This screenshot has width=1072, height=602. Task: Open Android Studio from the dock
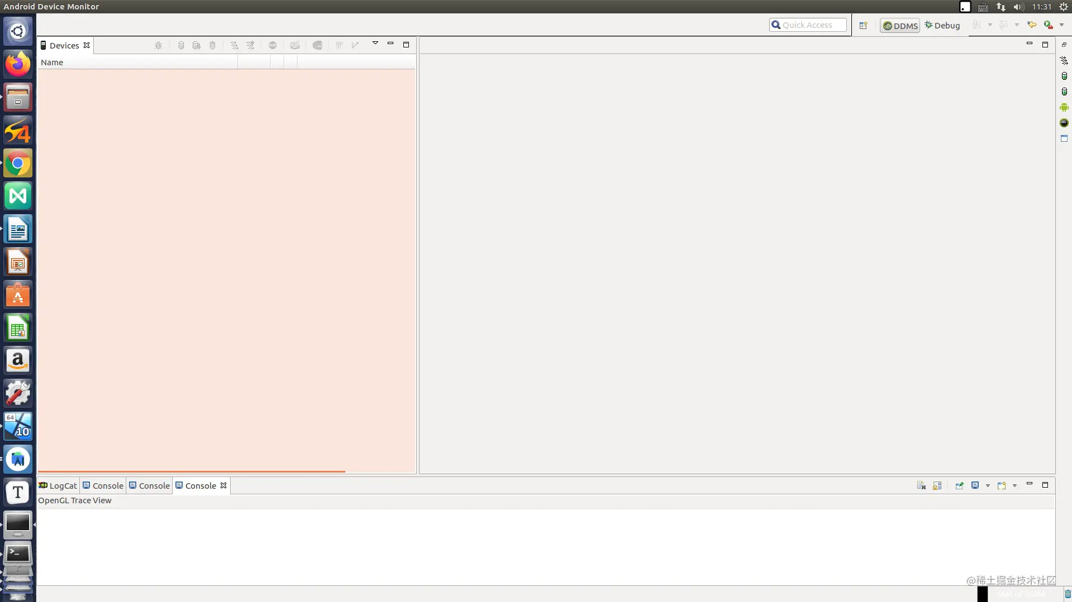click(18, 459)
